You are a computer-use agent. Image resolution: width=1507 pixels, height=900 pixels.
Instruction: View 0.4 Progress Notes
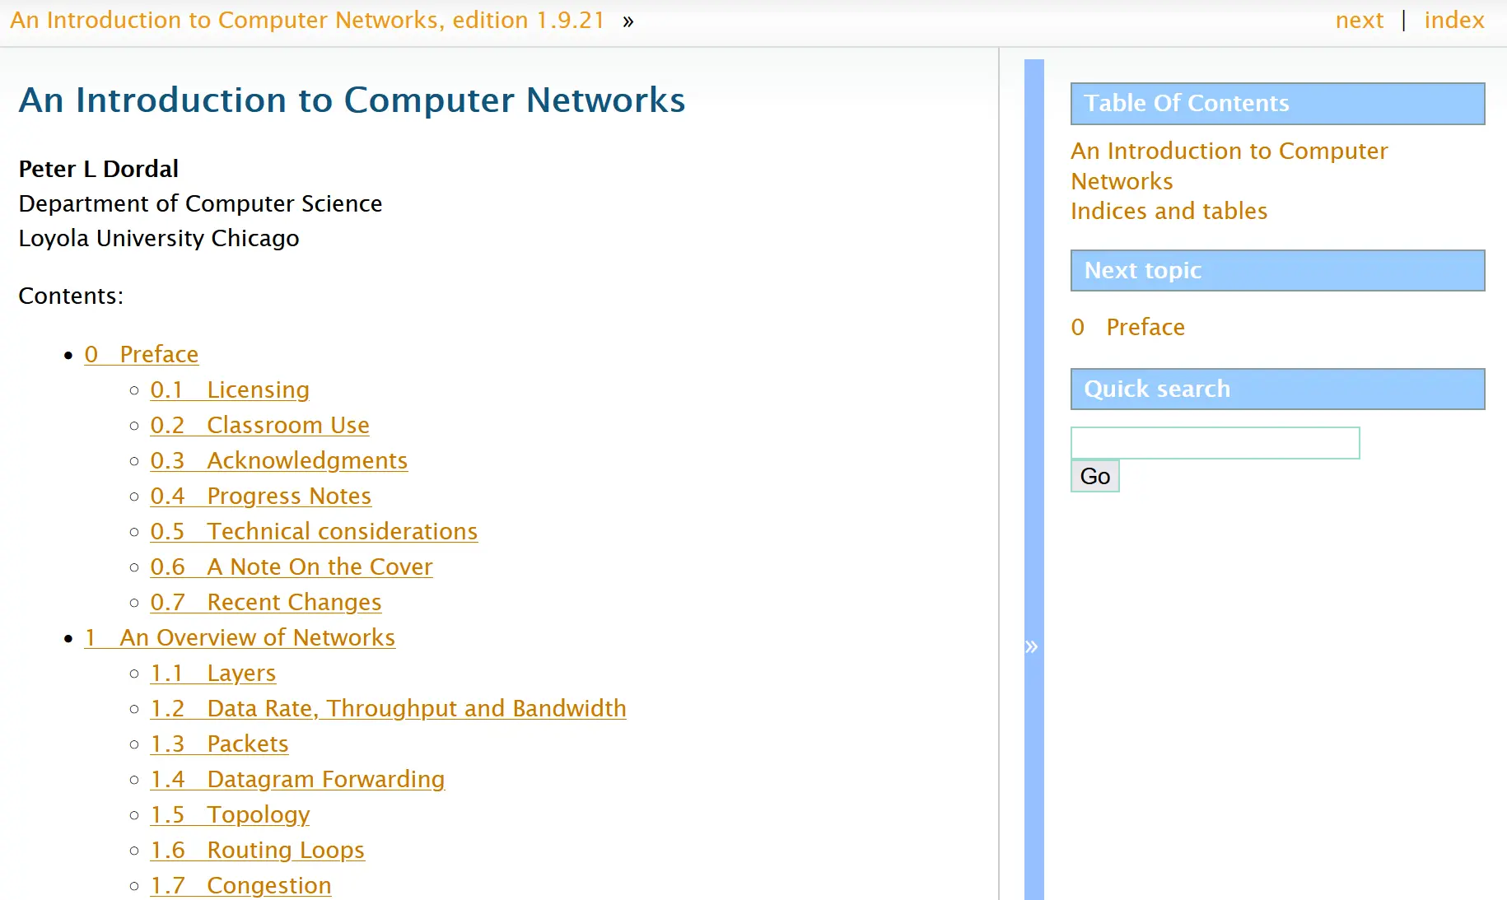pos(260,496)
